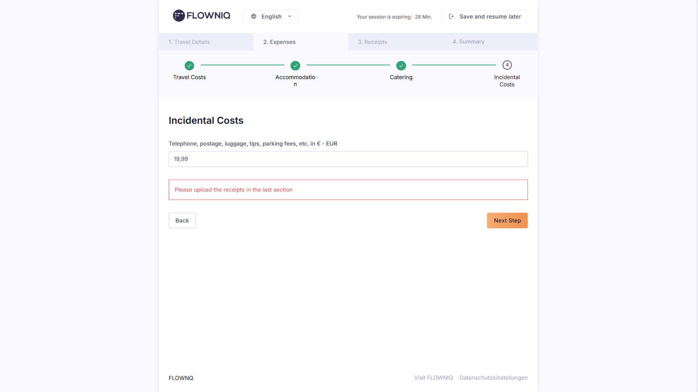The image size is (698, 392).
Task: Focus the incidental costs amount field
Action: pos(348,159)
